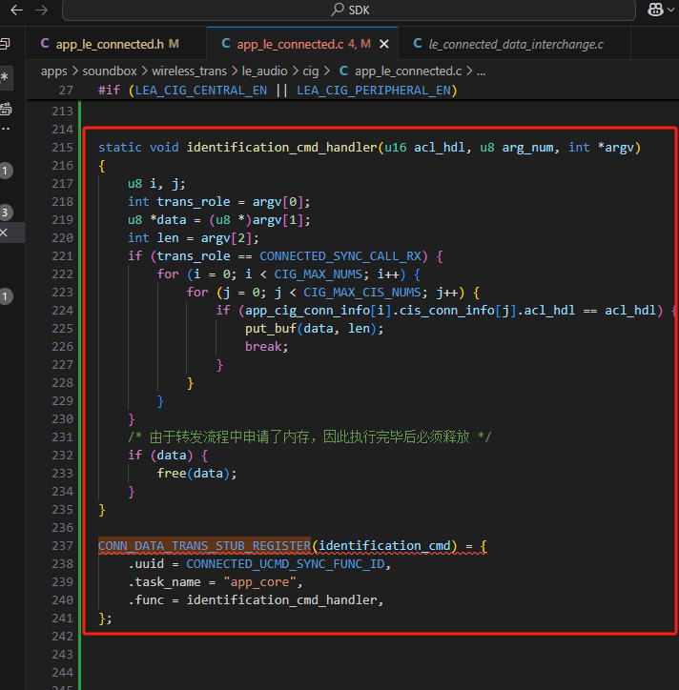The height and width of the screenshot is (690, 679).
Task: Collapse the sticky #if region at line 27
Action: point(87,91)
